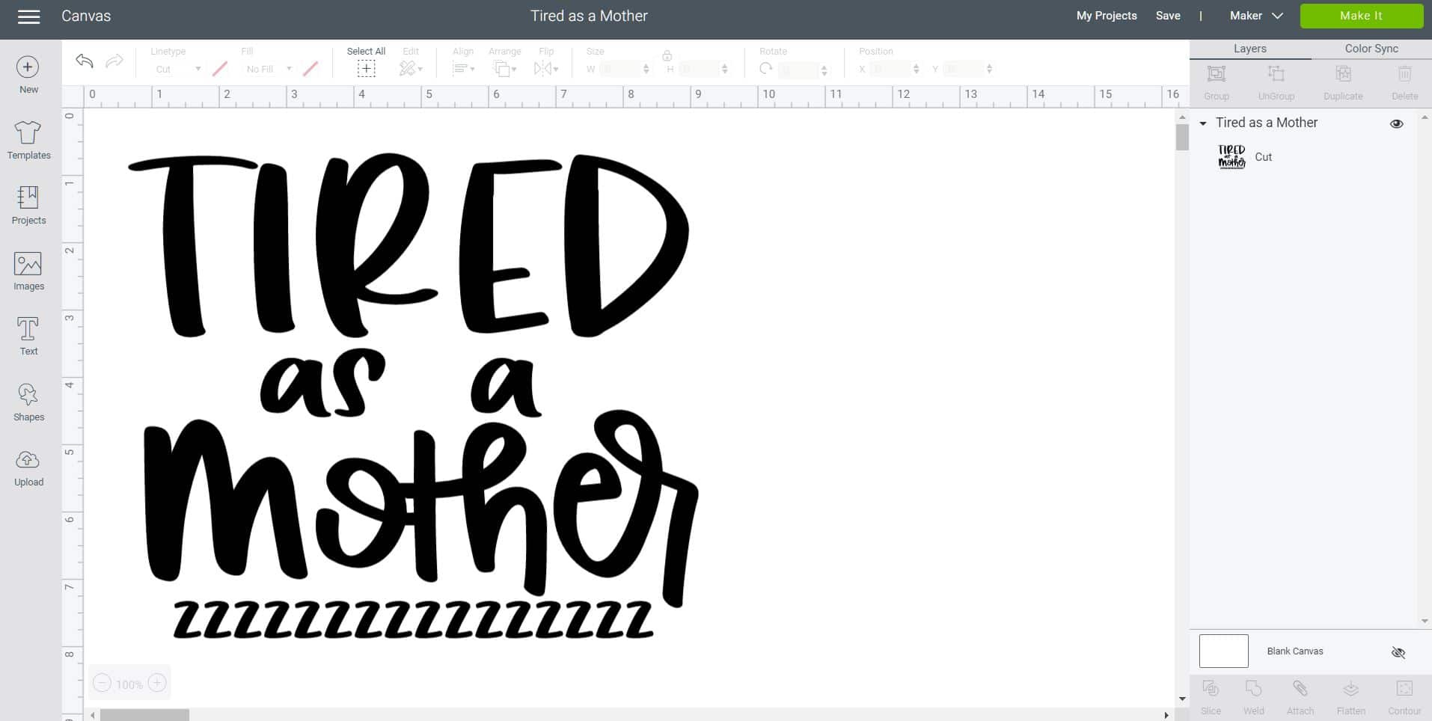Click the Blank Canvas color swatch
Screen dimensions: 1432x721
[1223, 651]
